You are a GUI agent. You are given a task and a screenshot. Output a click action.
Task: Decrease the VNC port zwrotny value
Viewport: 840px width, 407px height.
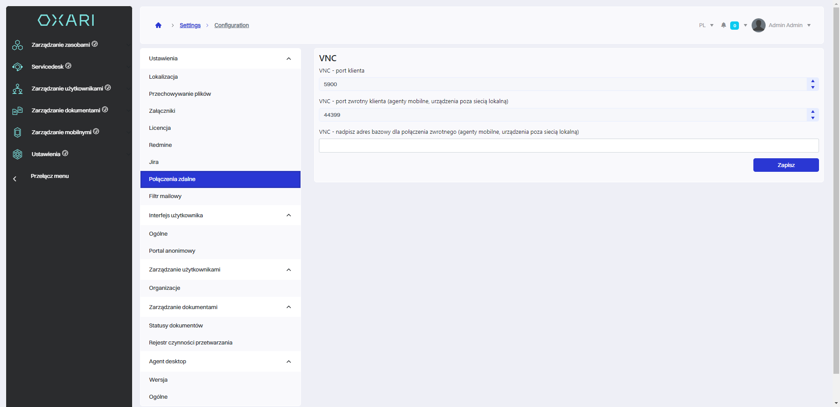[x=813, y=118]
